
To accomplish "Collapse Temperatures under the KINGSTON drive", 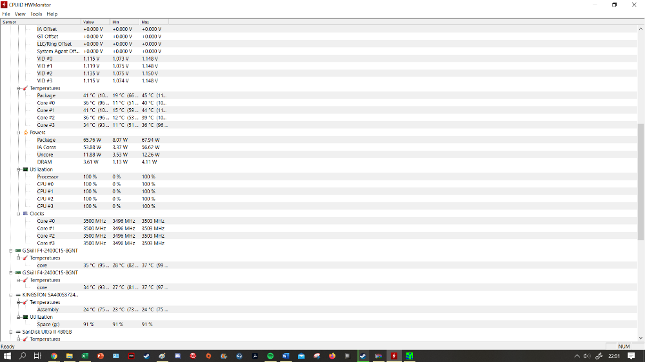I will coord(18,303).
